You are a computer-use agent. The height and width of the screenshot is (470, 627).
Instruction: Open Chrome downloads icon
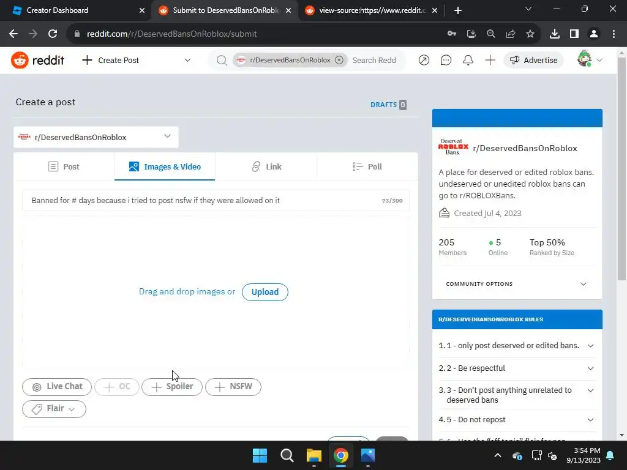(555, 34)
